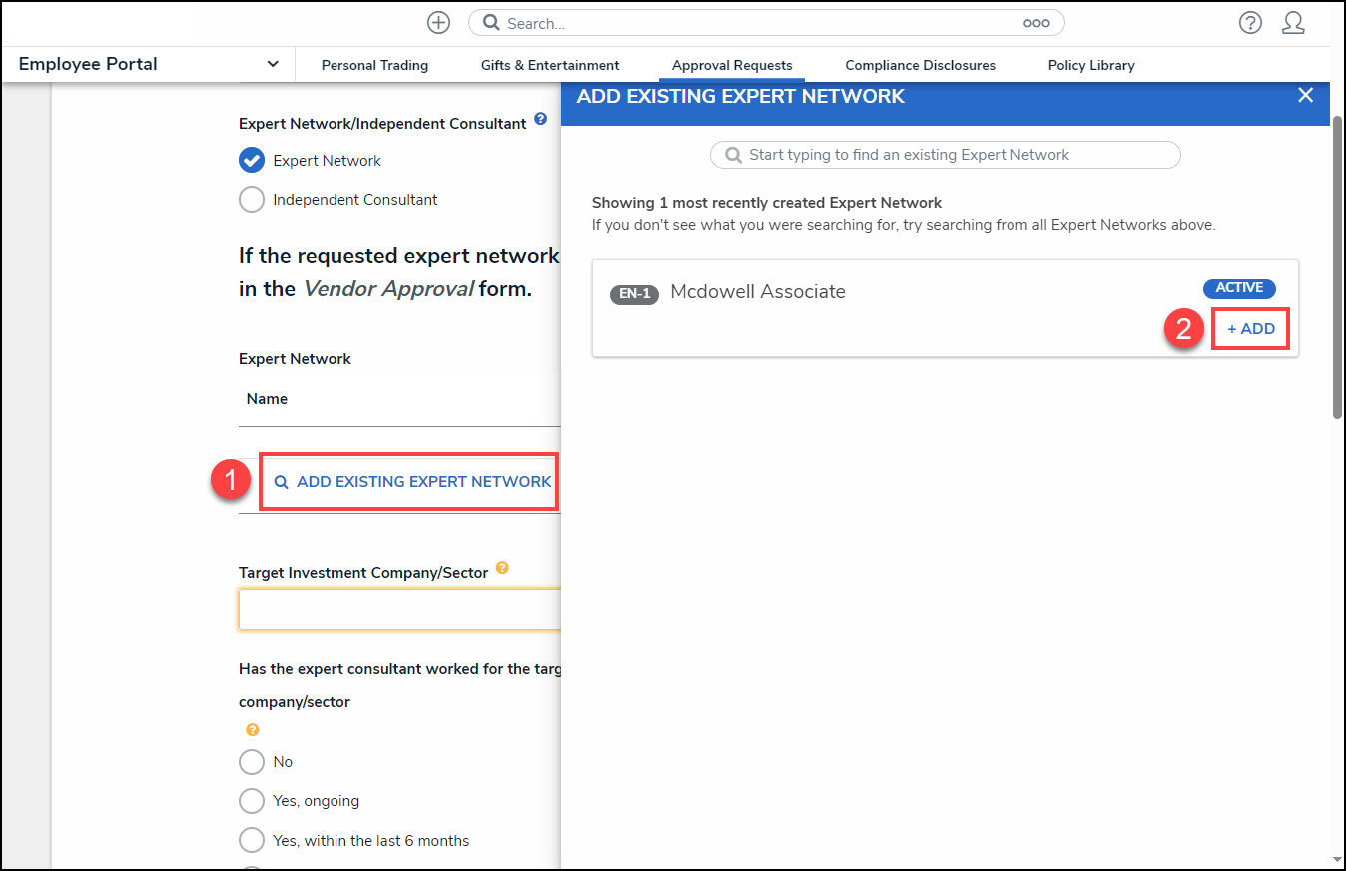
Task: Click the blue help icon beside Expert Network/Independent Consultant
Action: (x=540, y=119)
